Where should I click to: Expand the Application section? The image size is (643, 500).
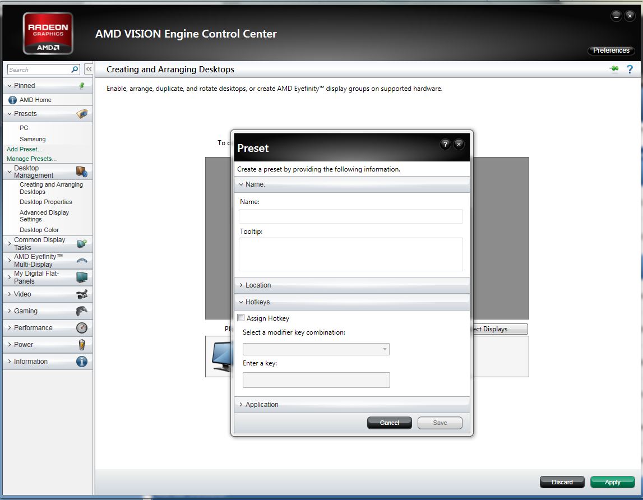click(x=241, y=405)
